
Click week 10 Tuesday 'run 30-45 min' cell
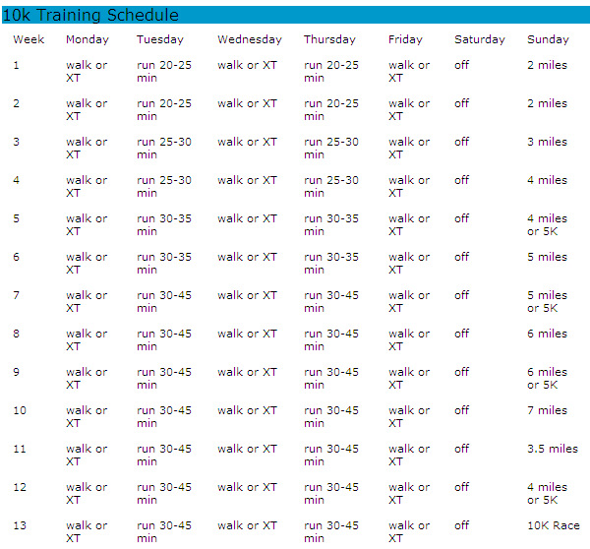pyautogui.click(x=164, y=417)
